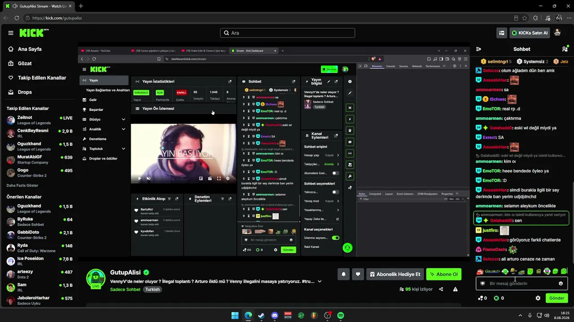574x322 pixels.
Task: Open browser reader view icon
Action: 516,18
